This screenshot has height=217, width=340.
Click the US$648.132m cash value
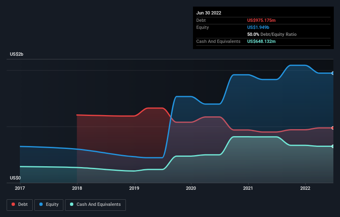[x=261, y=41]
